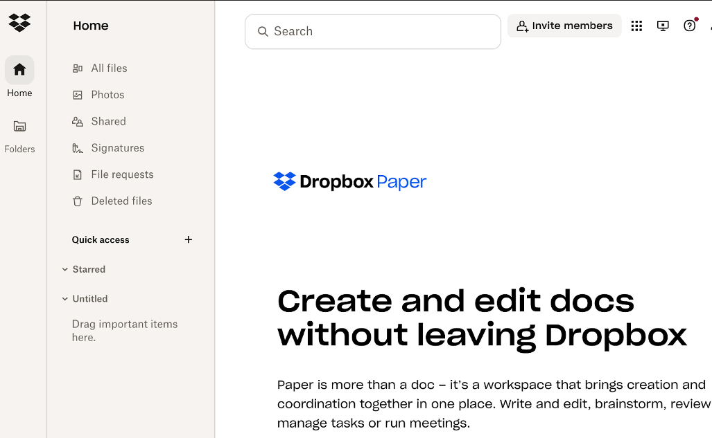The image size is (712, 438).
Task: Collapse the Untitled section chevron
Action: click(65, 299)
